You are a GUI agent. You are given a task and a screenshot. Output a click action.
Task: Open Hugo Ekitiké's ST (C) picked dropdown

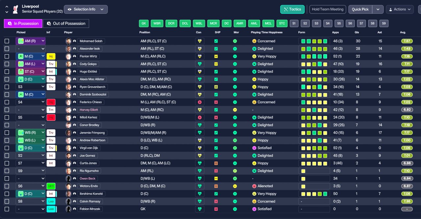pyautogui.click(x=31, y=72)
